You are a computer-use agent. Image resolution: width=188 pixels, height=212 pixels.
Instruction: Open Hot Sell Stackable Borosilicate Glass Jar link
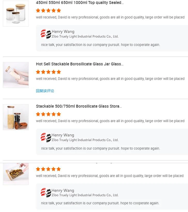(80, 64)
